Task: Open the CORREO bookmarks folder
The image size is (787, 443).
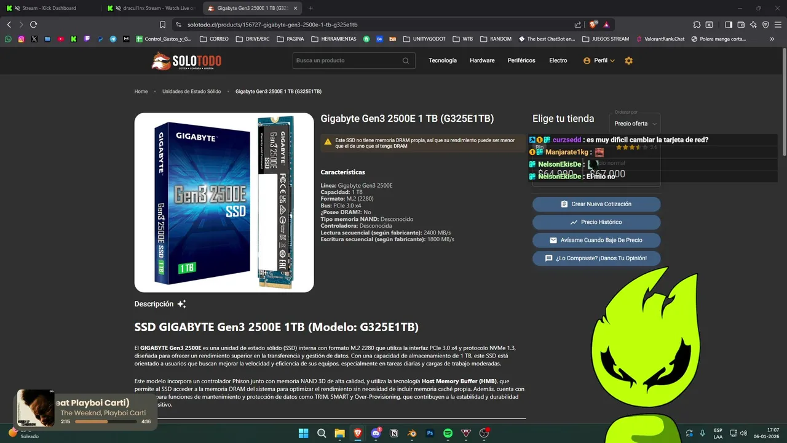Action: pos(214,39)
